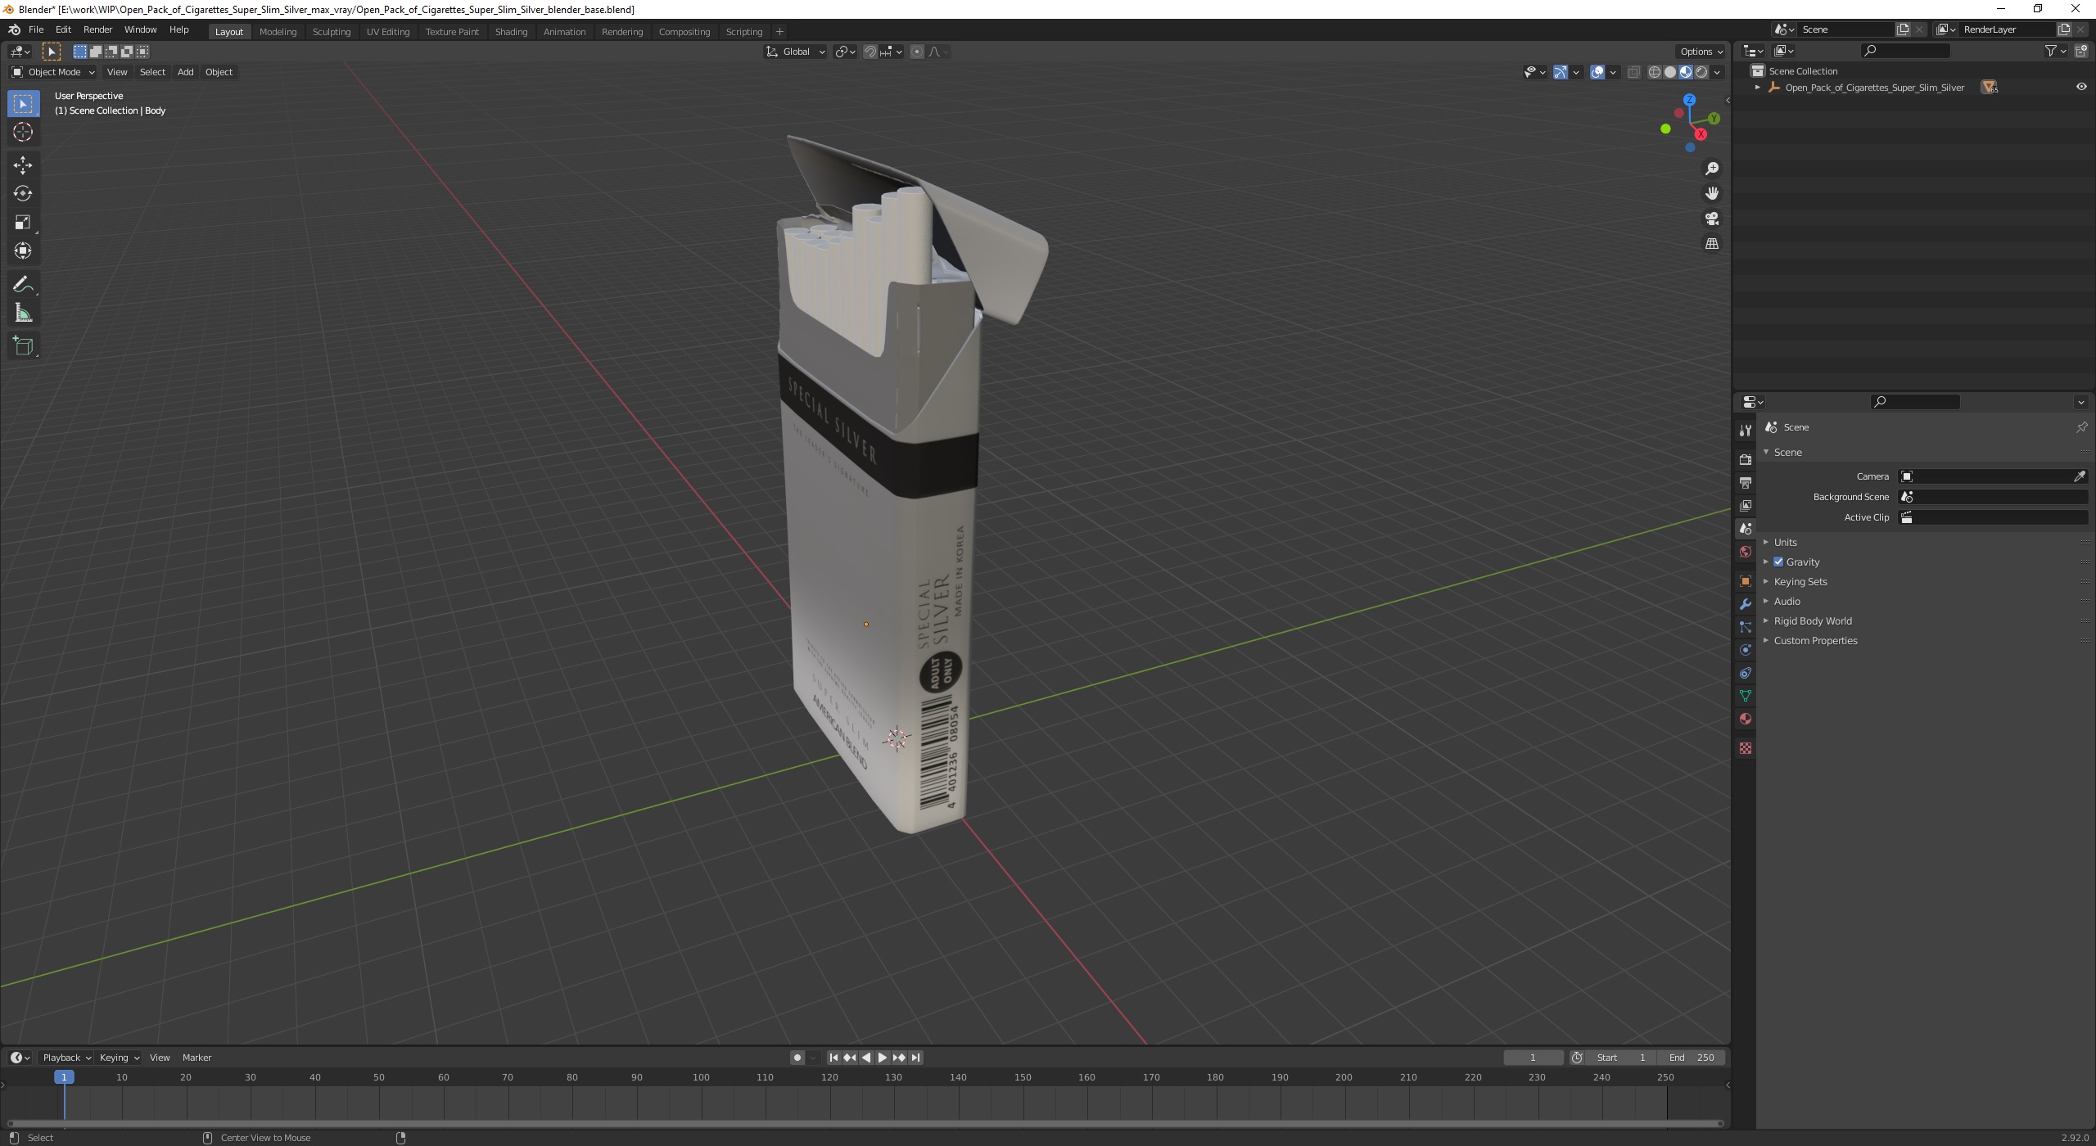Open the Modifiers wrench tab
Screen dimensions: 2096x1146
(x=1746, y=604)
